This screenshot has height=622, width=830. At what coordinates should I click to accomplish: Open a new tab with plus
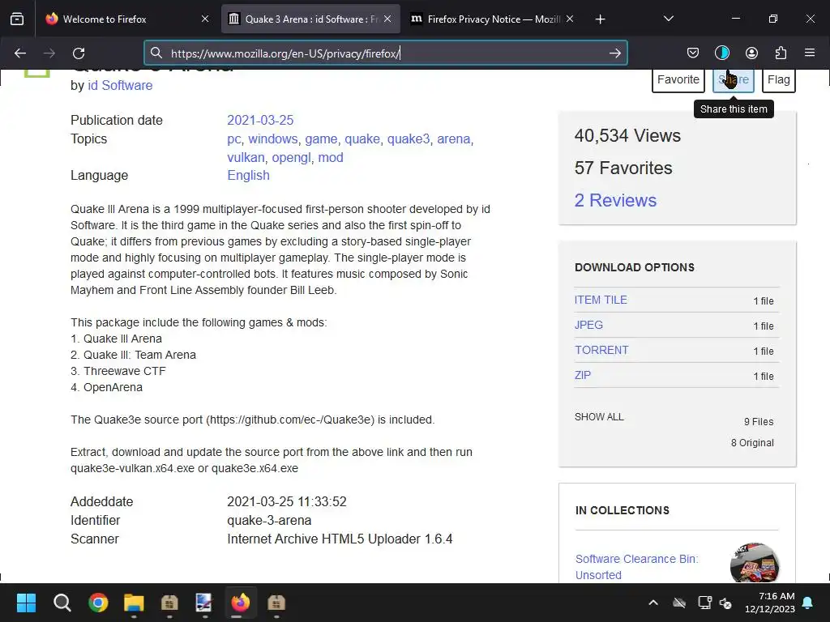click(x=600, y=19)
